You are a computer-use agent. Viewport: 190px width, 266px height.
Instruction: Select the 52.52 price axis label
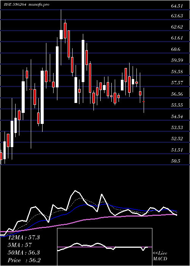pos(177,139)
